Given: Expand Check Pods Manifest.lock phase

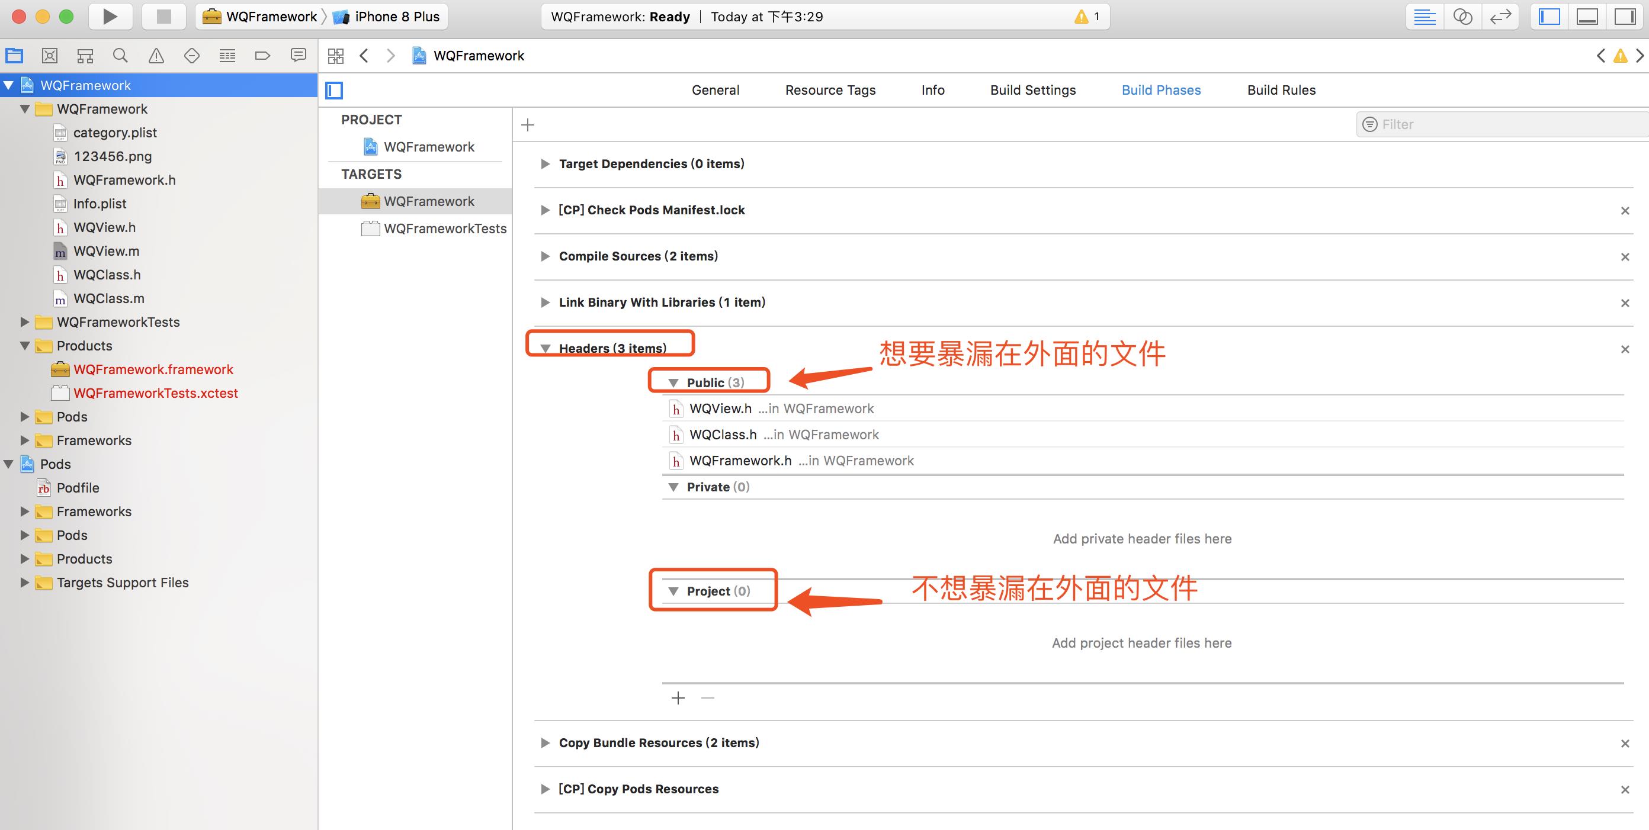Looking at the screenshot, I should click(x=545, y=210).
